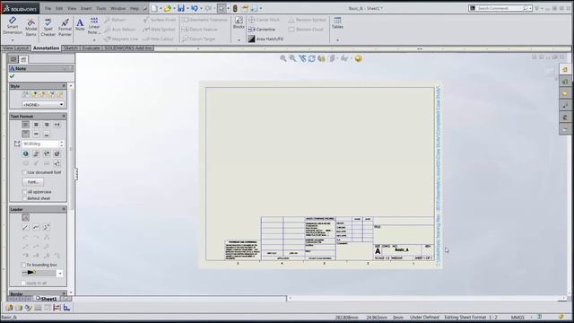
Task: Select the Note annotation tool
Action: coord(80,24)
